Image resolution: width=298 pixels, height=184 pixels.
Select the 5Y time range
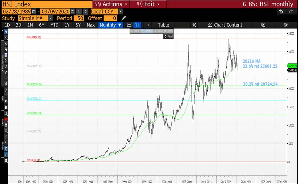[x=78, y=25]
